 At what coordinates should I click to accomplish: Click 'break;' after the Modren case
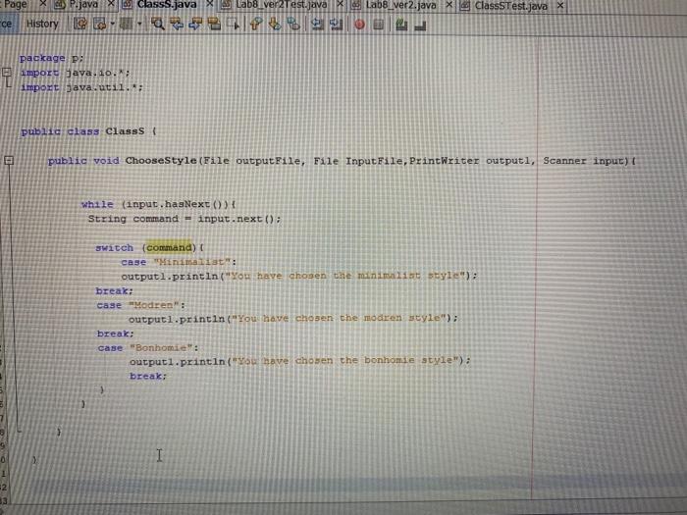(x=115, y=334)
